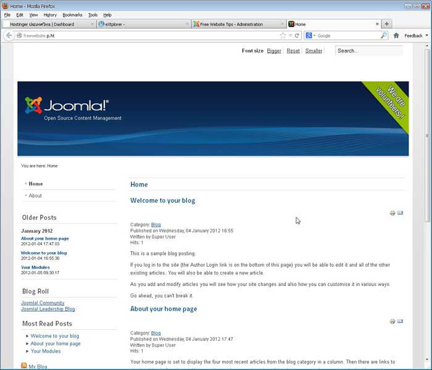Click the site identity icon in address bar
432x370 pixels.
pos(19,36)
